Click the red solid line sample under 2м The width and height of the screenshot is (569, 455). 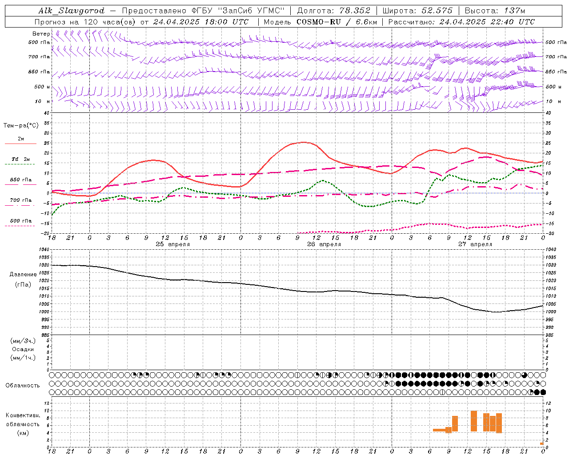click(20, 144)
